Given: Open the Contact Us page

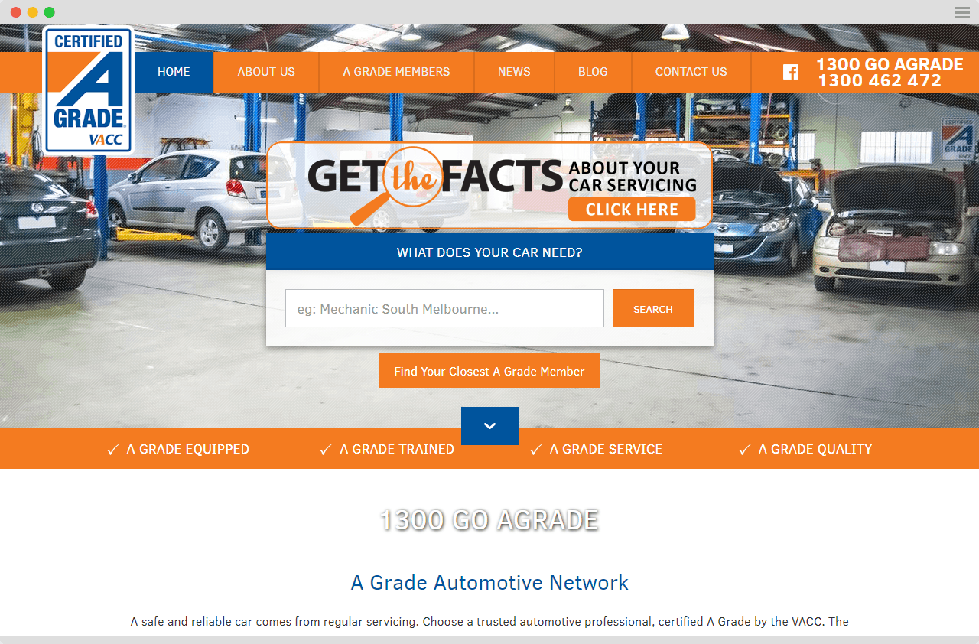Looking at the screenshot, I should click(691, 72).
